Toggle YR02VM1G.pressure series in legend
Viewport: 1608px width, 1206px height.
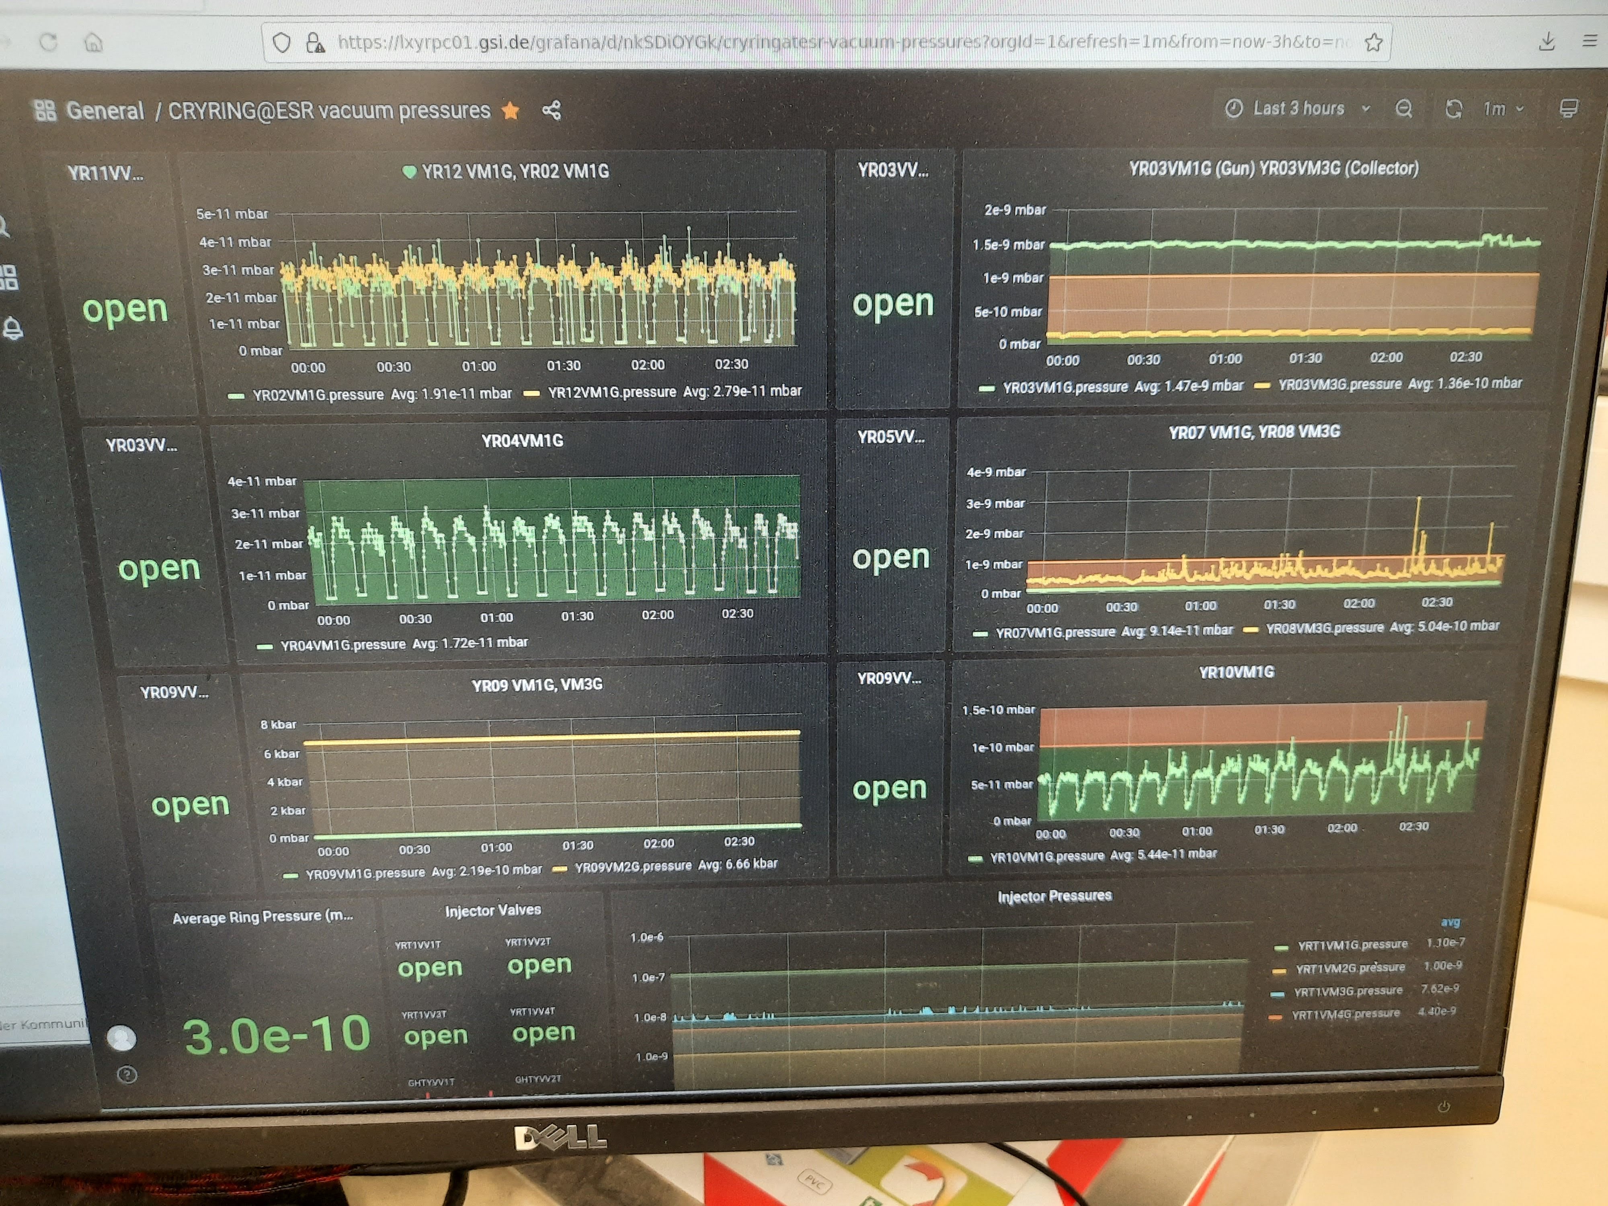[x=318, y=395]
